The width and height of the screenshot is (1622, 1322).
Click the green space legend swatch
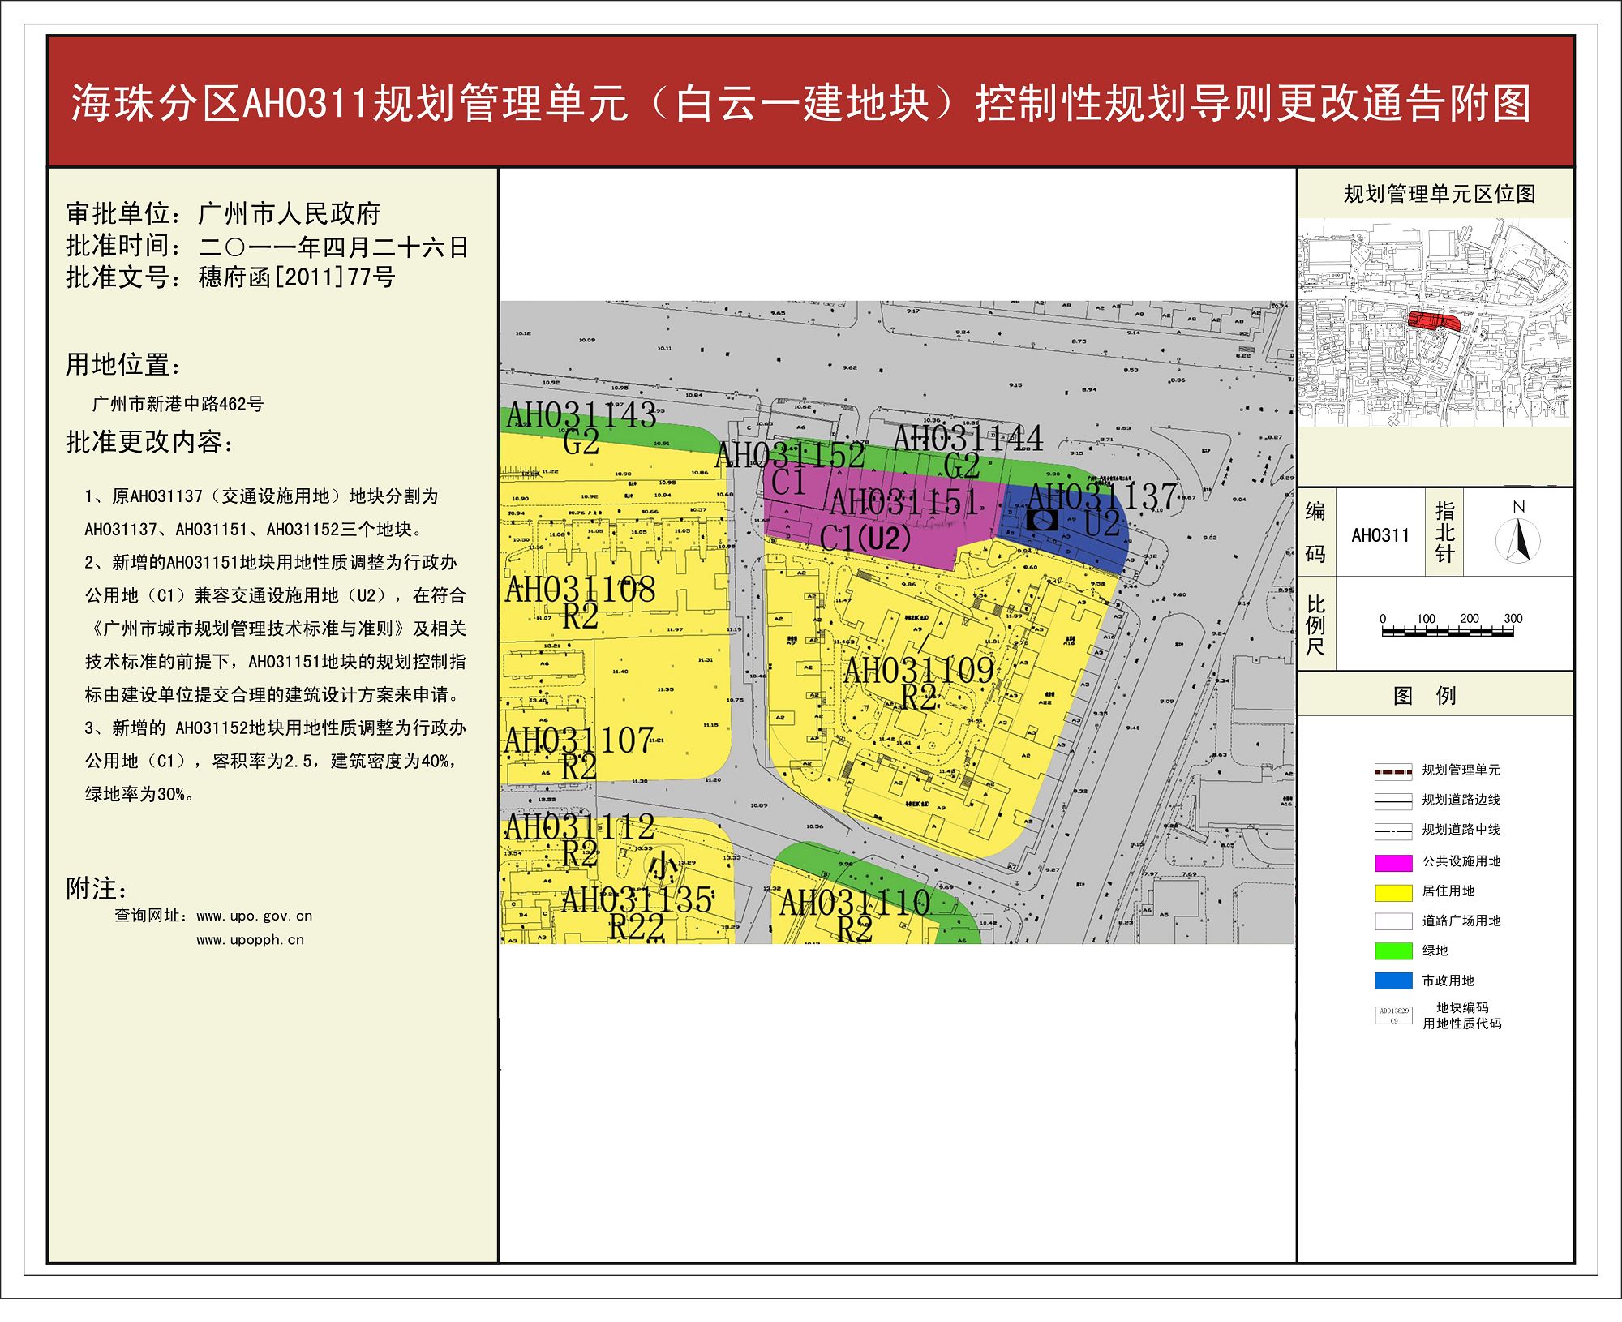1393,951
